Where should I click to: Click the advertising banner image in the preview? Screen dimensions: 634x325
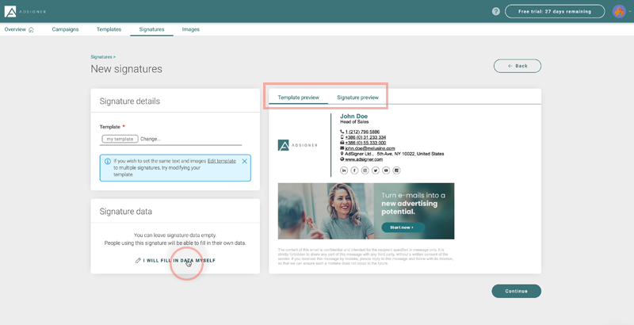pos(366,211)
